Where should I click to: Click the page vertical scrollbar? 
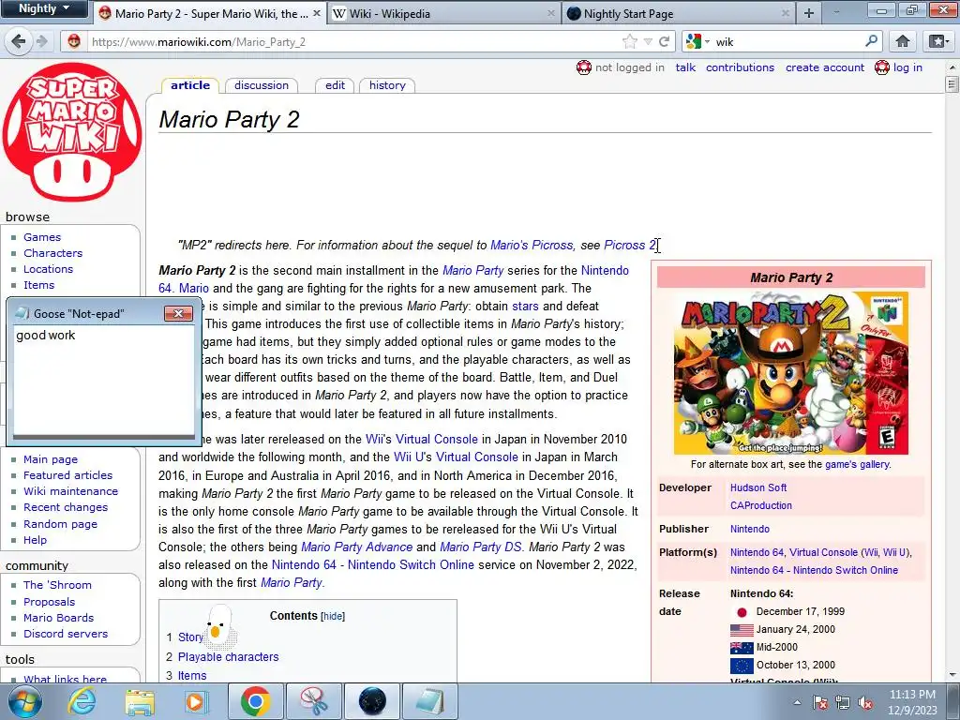(x=952, y=371)
